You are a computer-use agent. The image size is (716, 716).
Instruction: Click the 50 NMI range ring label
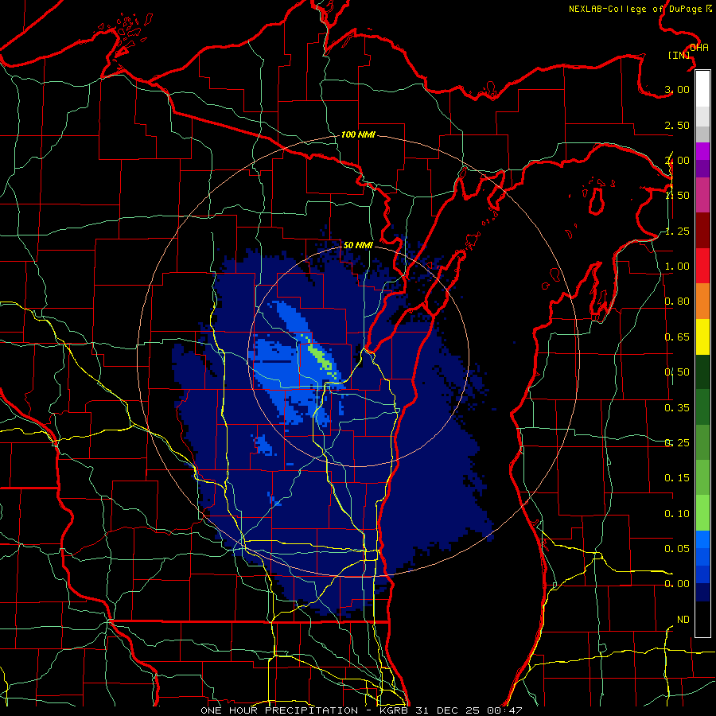click(358, 245)
